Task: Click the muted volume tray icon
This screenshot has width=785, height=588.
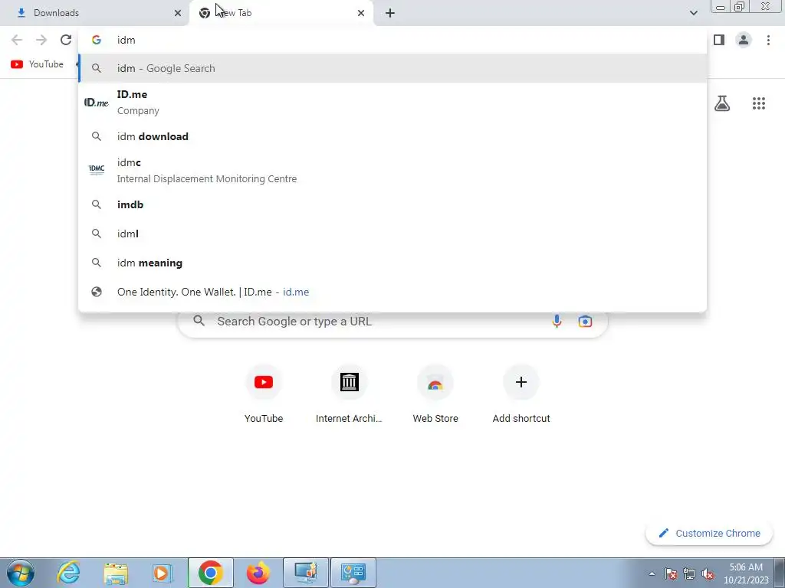Action: [x=708, y=573]
